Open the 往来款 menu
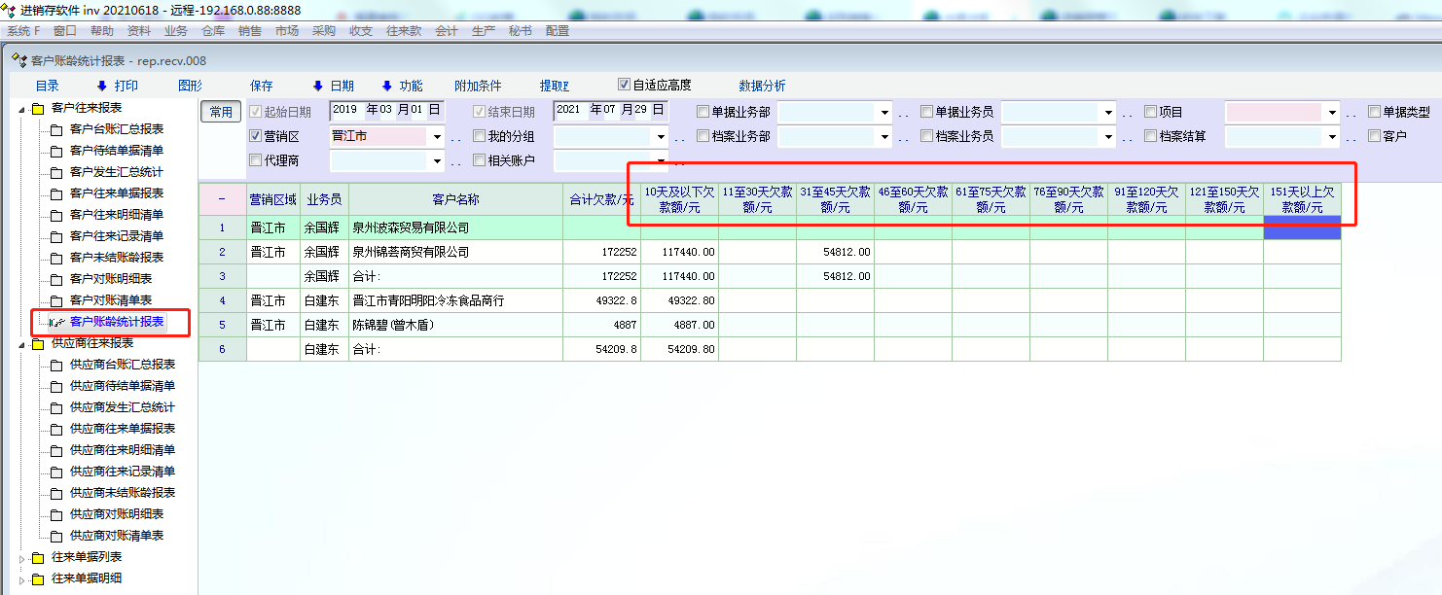Screen dimensions: 1442x595 pyautogui.click(x=404, y=31)
